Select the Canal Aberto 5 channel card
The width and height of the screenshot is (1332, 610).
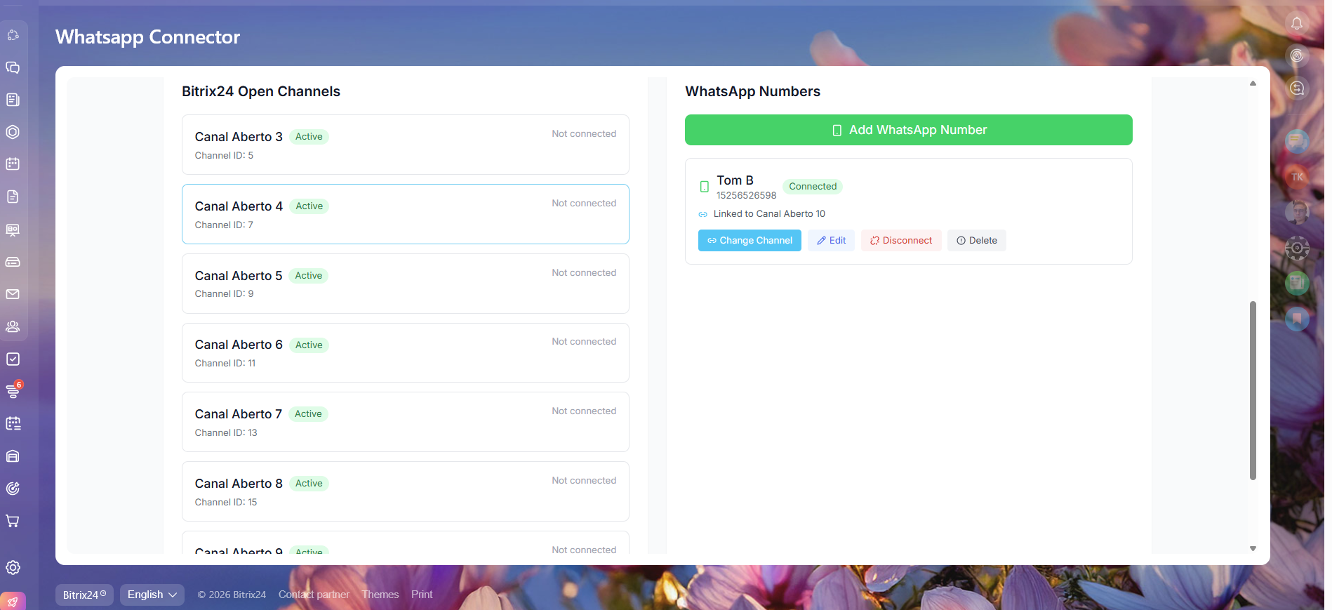[405, 284]
